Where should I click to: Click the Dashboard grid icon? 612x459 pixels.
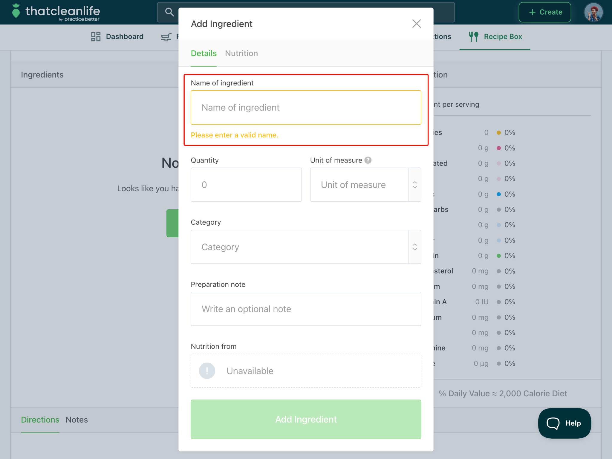pyautogui.click(x=96, y=36)
